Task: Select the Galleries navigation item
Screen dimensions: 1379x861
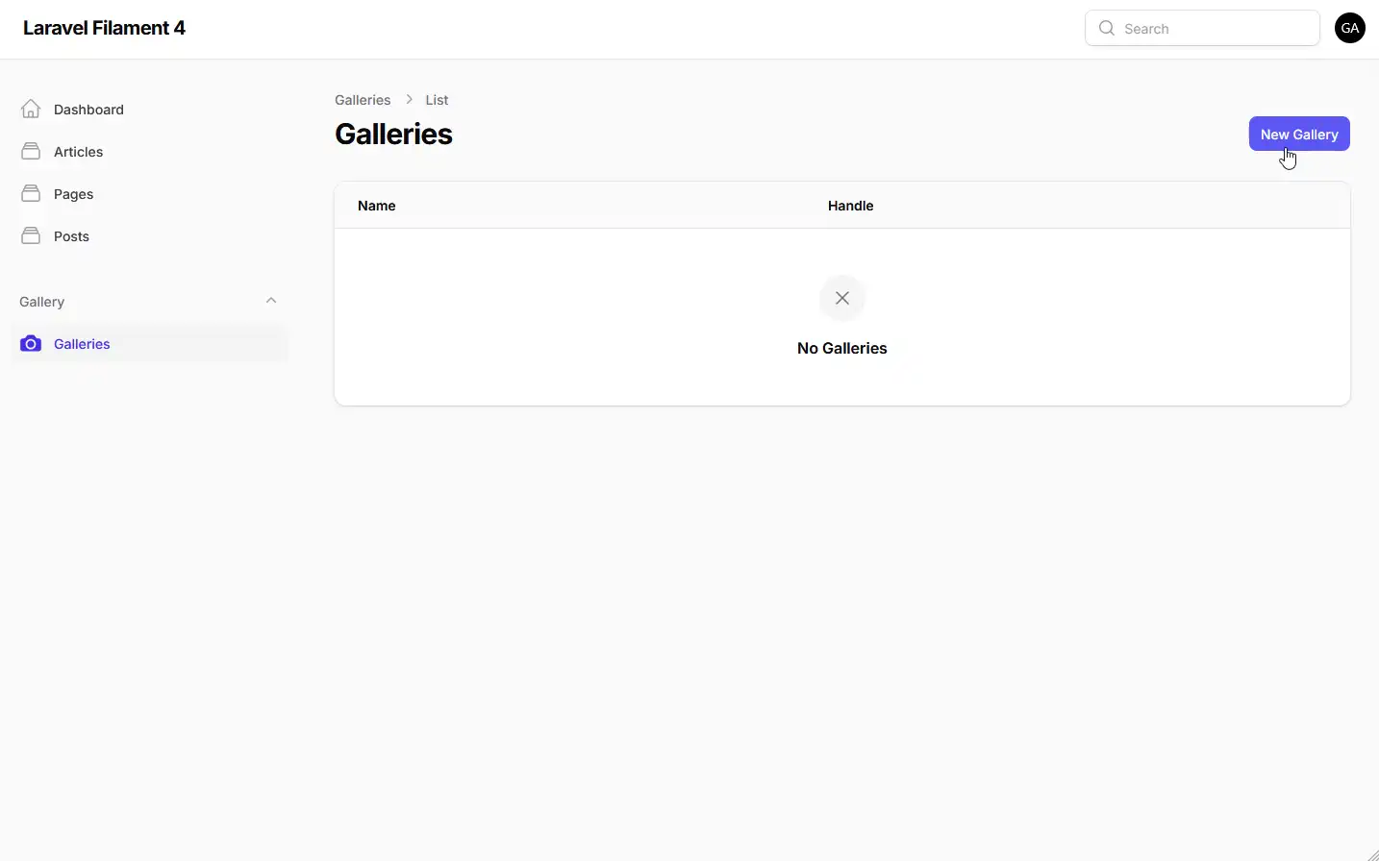Action: point(83,343)
